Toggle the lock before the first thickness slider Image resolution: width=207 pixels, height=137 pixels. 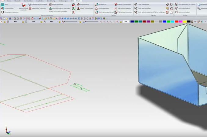[60, 22]
